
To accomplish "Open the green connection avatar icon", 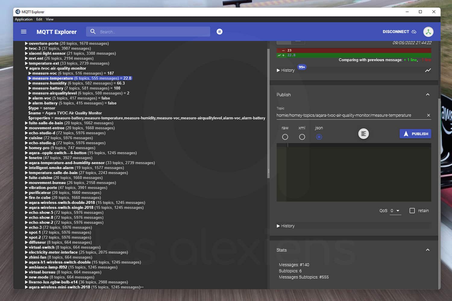I will point(428,32).
